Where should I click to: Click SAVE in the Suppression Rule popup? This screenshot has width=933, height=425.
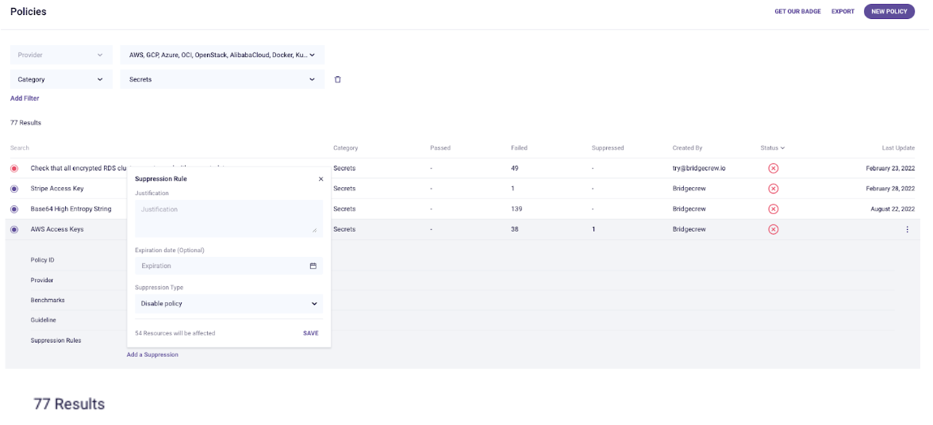[311, 333]
